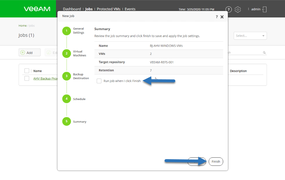Screen dimensions: 285x180
Task: Click step 5 Summary circle
Action: click(66, 121)
